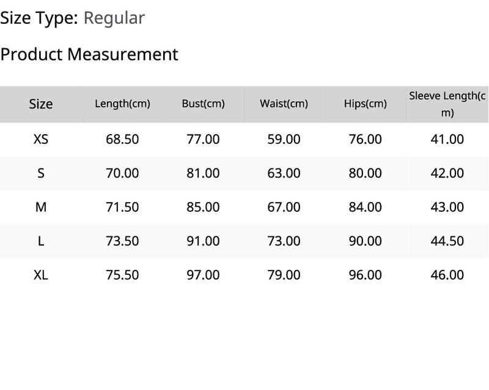489x390 pixels.
Task: Select the L size row label
Action: click(41, 241)
